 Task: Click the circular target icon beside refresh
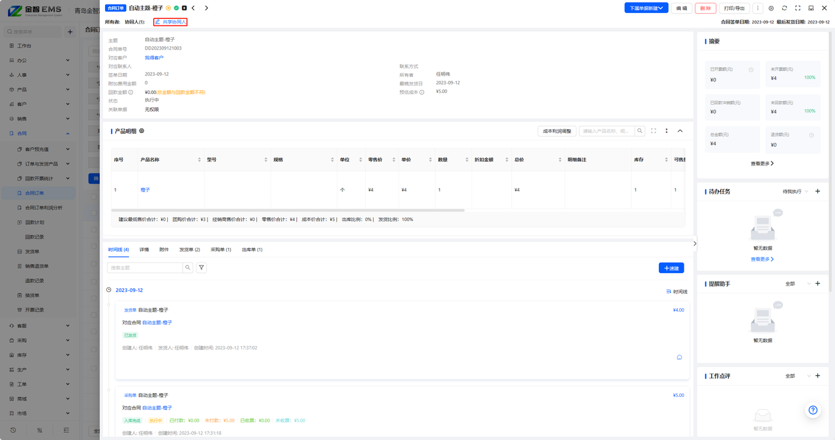(771, 8)
